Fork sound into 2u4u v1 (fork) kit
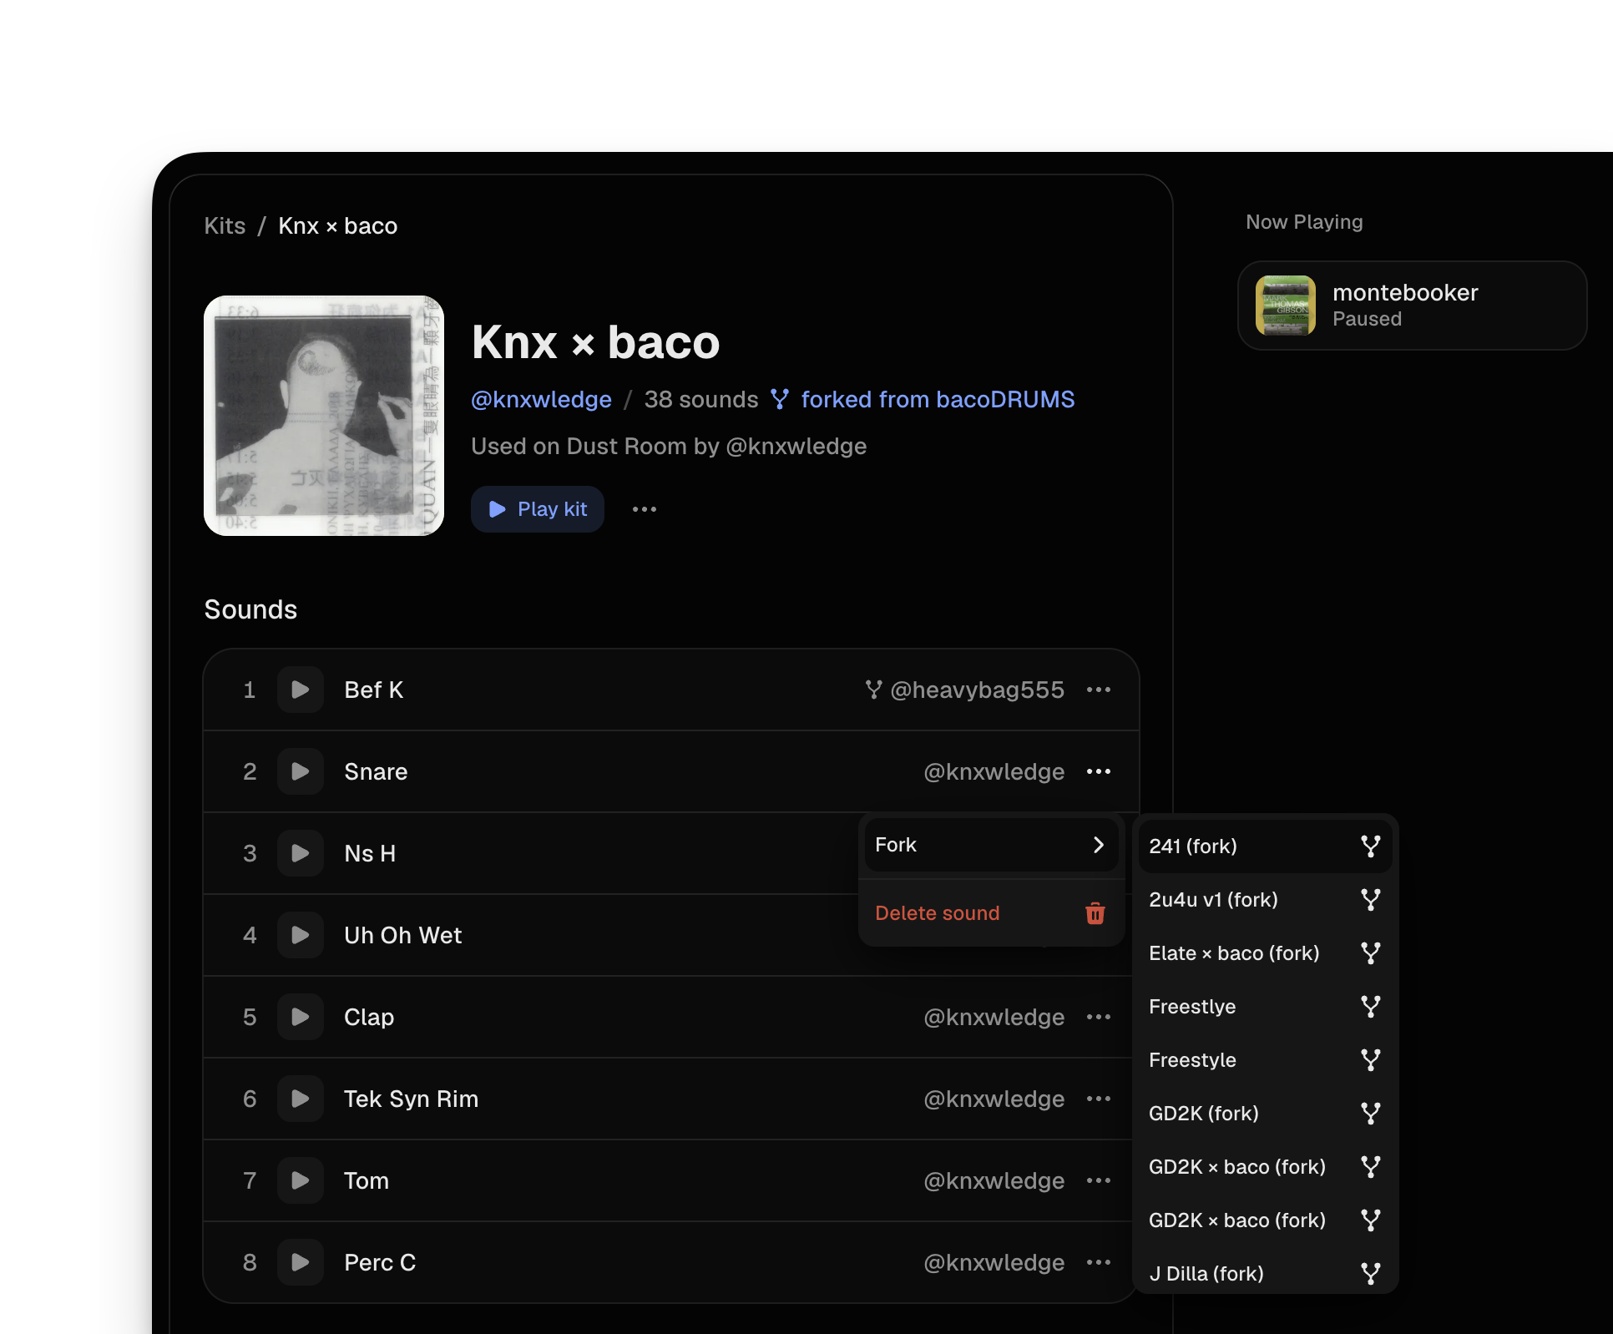This screenshot has height=1334, width=1613. point(1265,900)
